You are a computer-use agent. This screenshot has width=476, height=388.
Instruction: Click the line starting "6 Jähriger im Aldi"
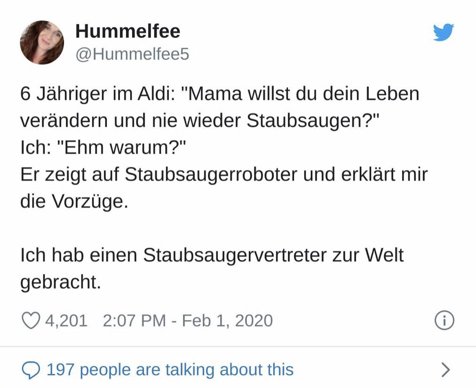pyautogui.click(x=219, y=94)
